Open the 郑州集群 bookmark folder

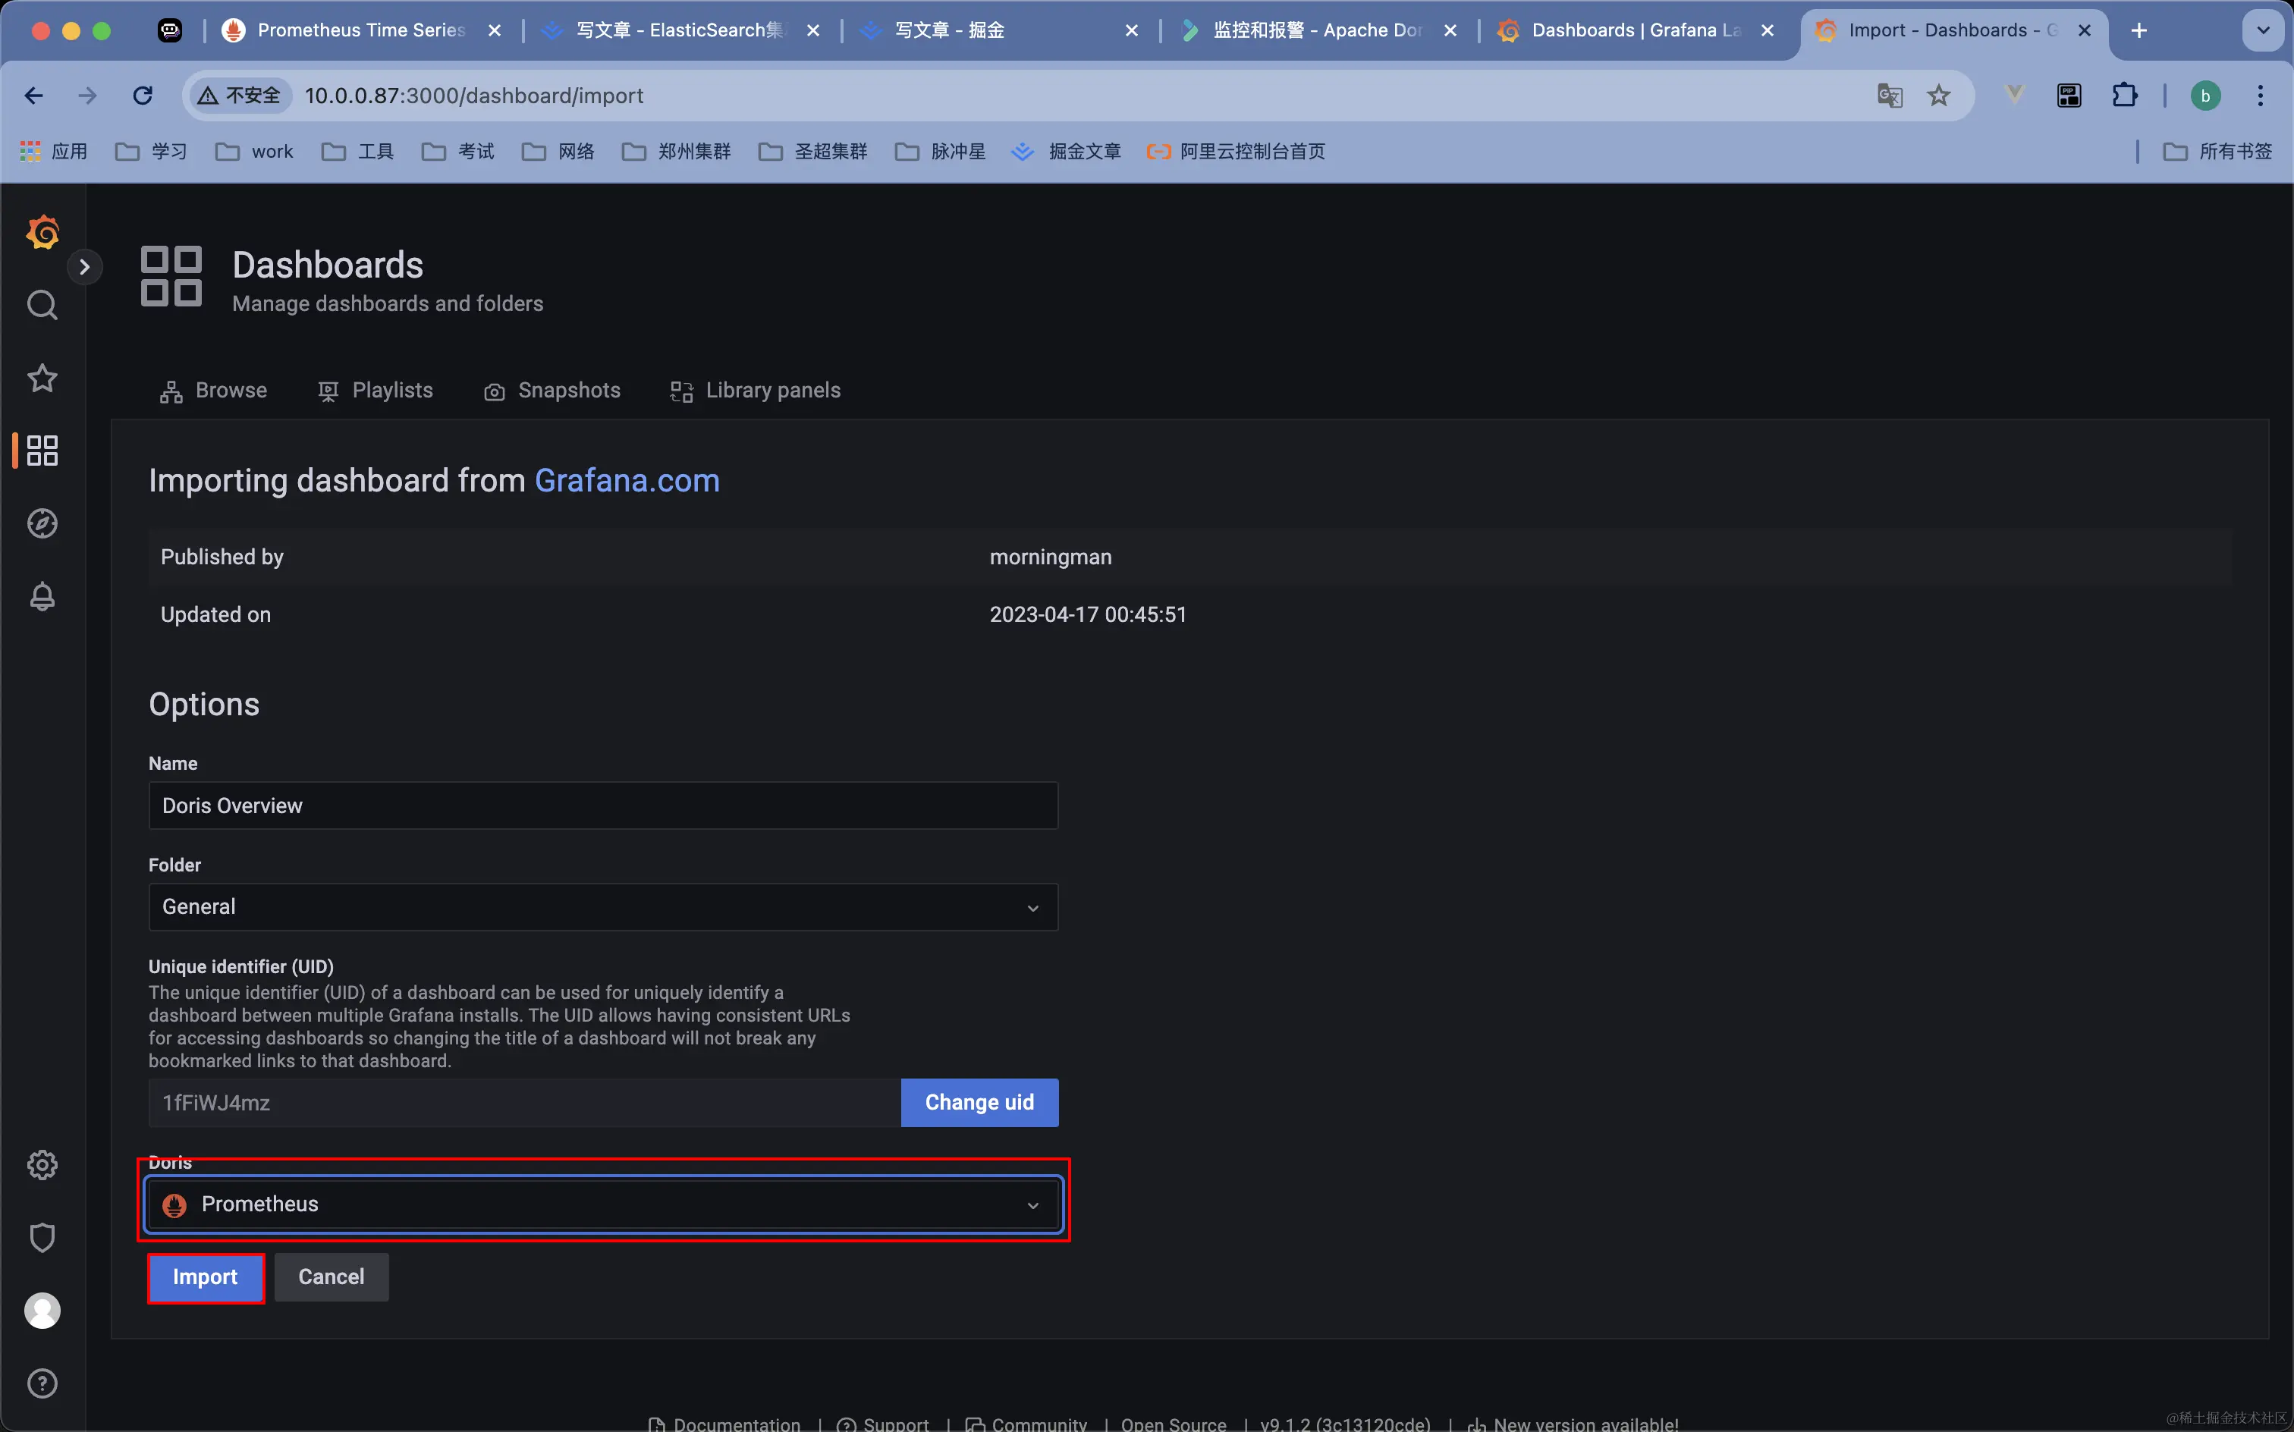676,152
